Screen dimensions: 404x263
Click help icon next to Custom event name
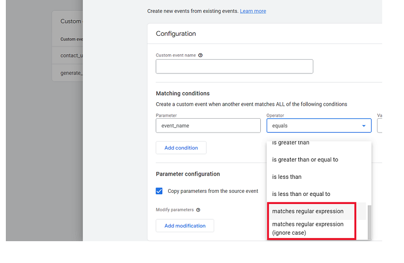point(200,55)
